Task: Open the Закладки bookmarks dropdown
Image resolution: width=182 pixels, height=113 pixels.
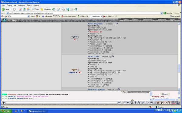Action: point(47,16)
